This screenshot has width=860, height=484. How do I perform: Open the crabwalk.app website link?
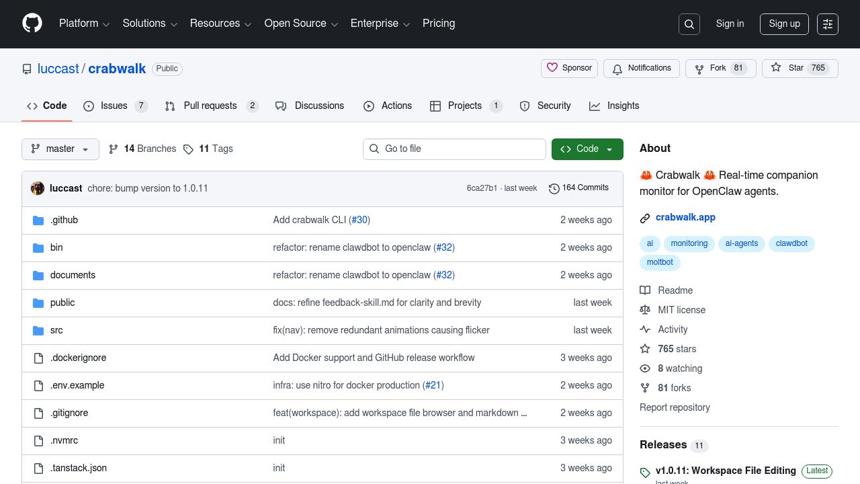pyautogui.click(x=685, y=217)
